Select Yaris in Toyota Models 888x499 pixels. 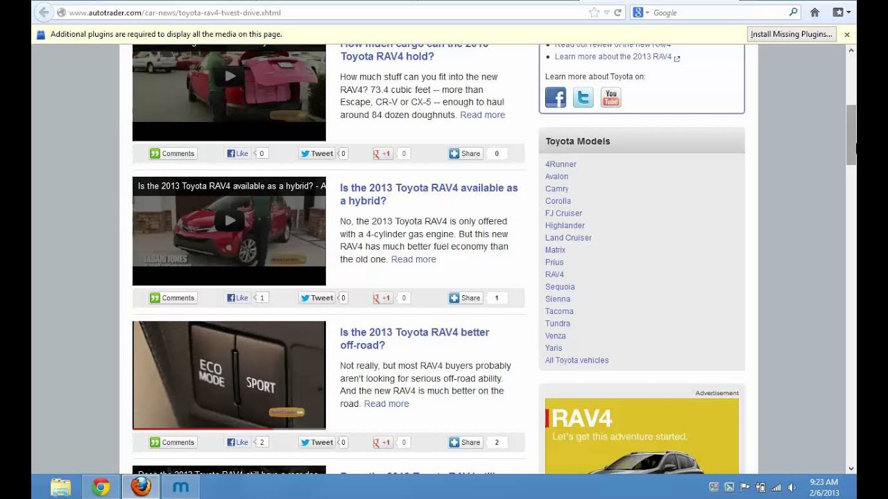(x=554, y=348)
